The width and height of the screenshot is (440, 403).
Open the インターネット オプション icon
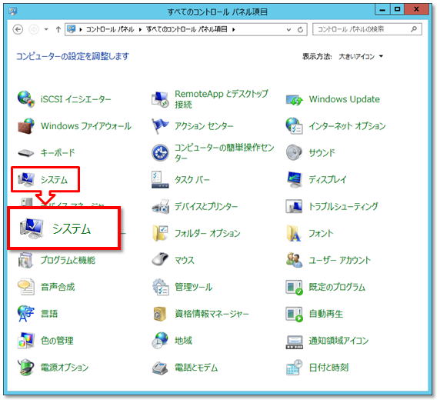point(294,126)
